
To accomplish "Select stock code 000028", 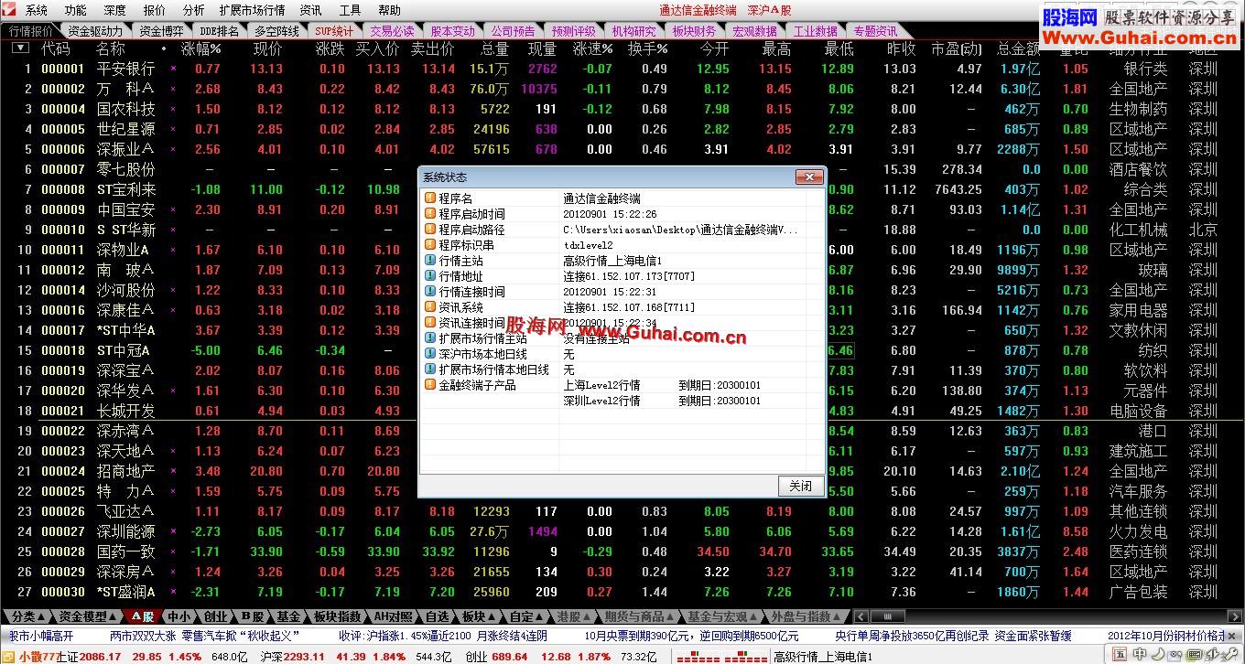I will [63, 552].
